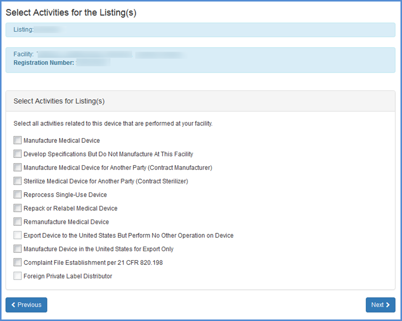Image resolution: width=402 pixels, height=321 pixels.
Task: Select Export Device to the United States activity
Action: point(17,235)
